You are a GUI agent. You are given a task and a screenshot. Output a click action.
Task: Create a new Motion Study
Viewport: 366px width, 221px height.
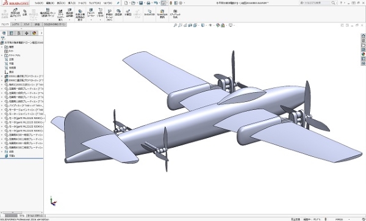(x=109, y=15)
